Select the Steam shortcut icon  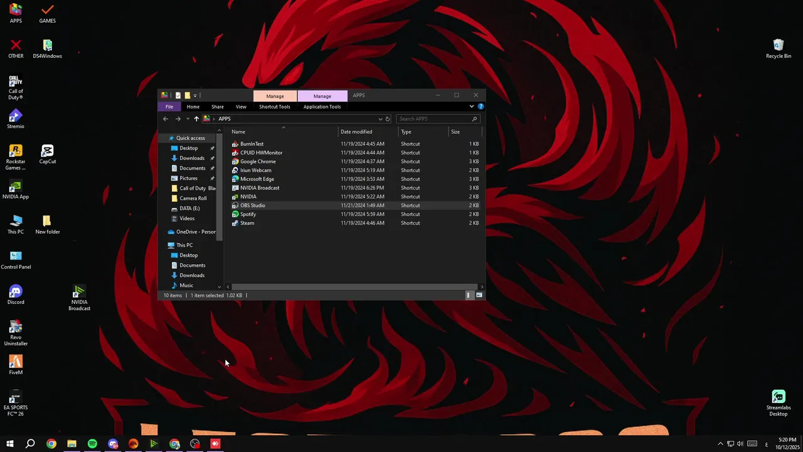pyautogui.click(x=235, y=223)
